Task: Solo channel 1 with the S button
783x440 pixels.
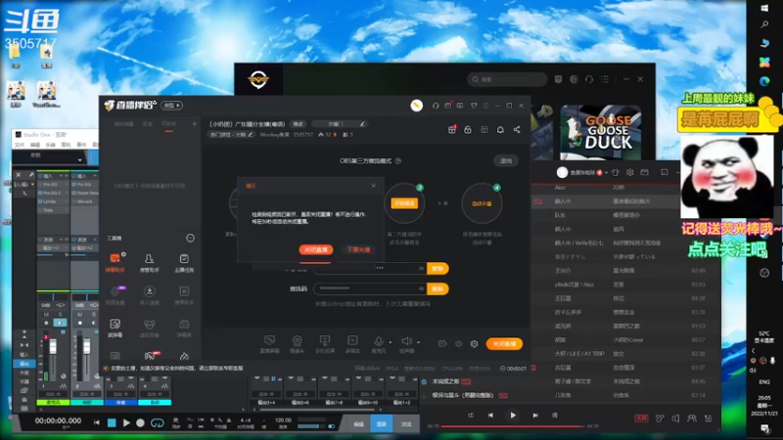Action: [x=60, y=314]
